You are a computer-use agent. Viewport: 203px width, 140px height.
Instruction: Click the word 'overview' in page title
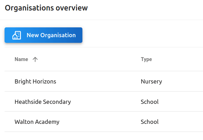click(72, 8)
